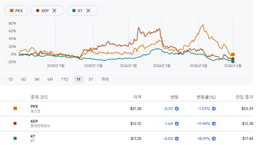Click the 2026년 3월 axis label

point(162,66)
